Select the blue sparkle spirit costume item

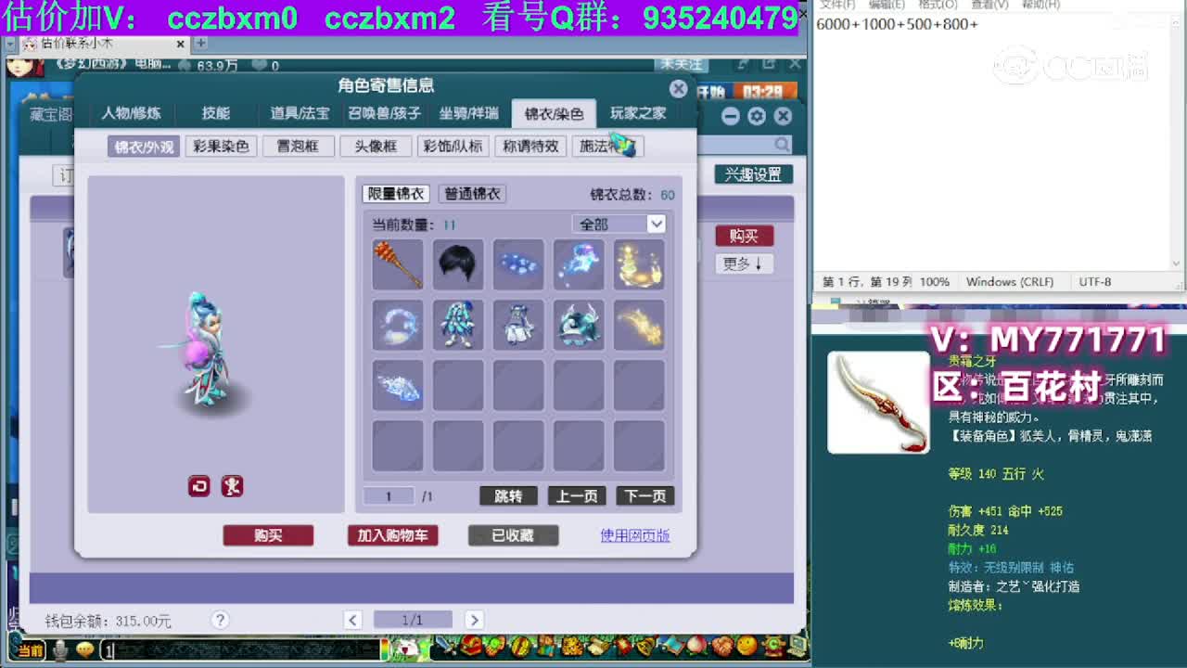pyautogui.click(x=579, y=264)
